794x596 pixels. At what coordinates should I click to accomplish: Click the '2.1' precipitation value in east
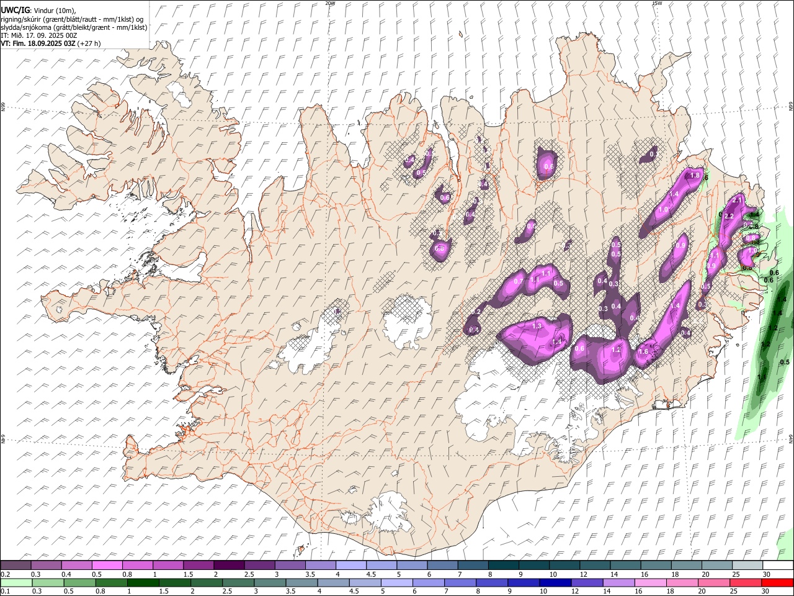(738, 201)
